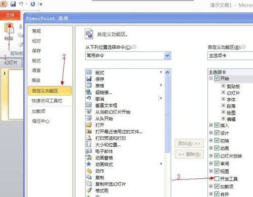Select 高级 in options sidebar

(x=36, y=80)
